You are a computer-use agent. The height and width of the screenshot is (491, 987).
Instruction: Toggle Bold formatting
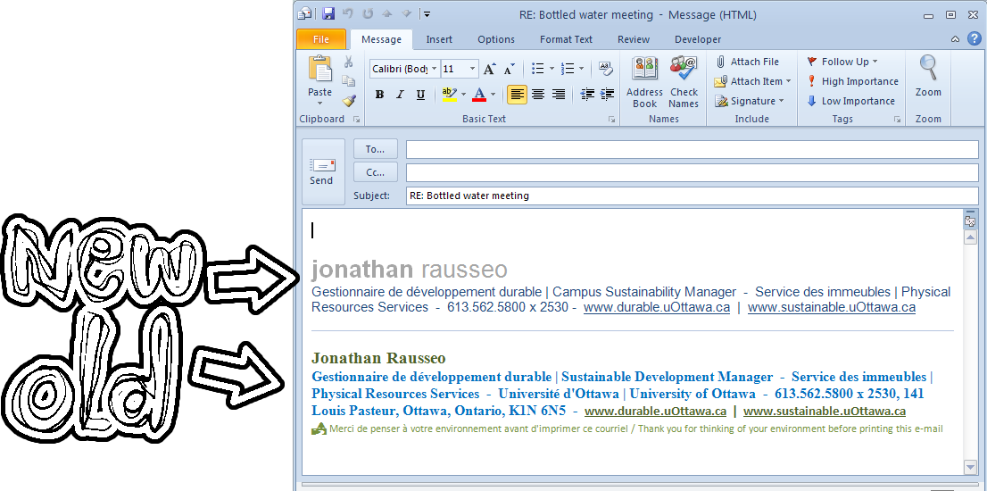point(379,95)
